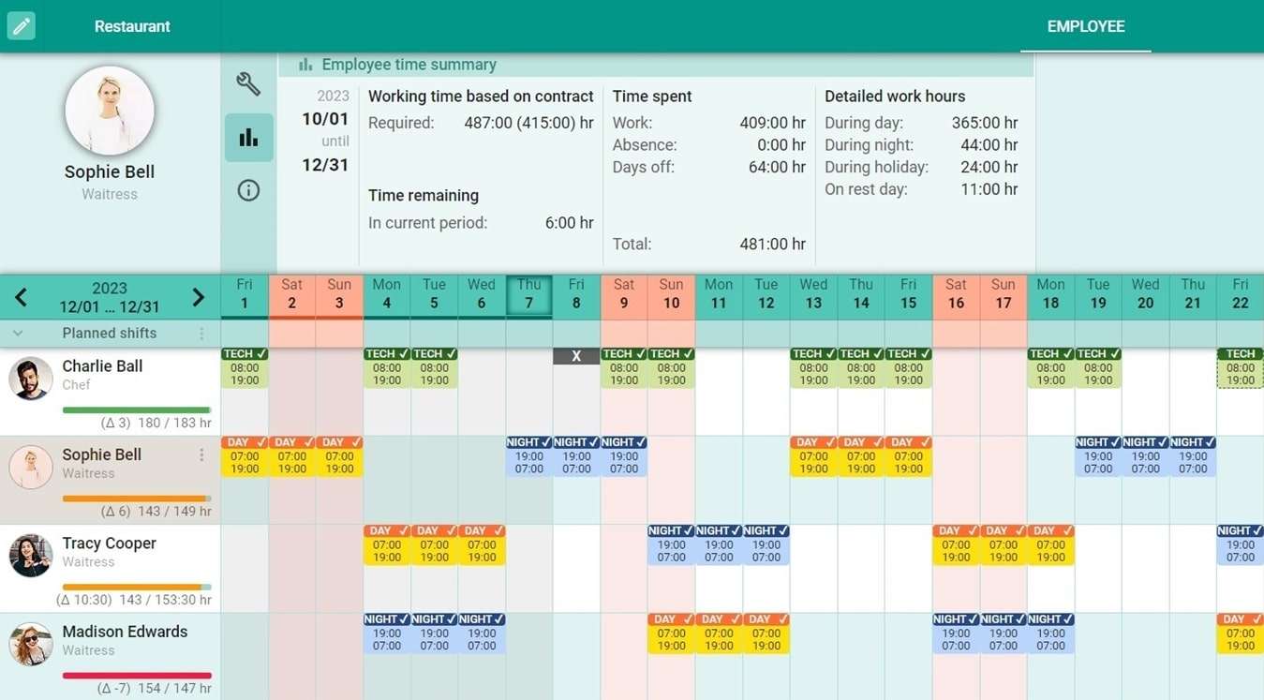Switch to the EMPLOYEE tab

pos(1086,26)
